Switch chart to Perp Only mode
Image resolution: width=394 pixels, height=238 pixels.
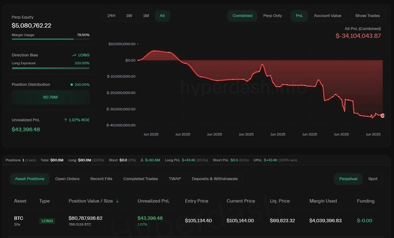click(x=272, y=16)
